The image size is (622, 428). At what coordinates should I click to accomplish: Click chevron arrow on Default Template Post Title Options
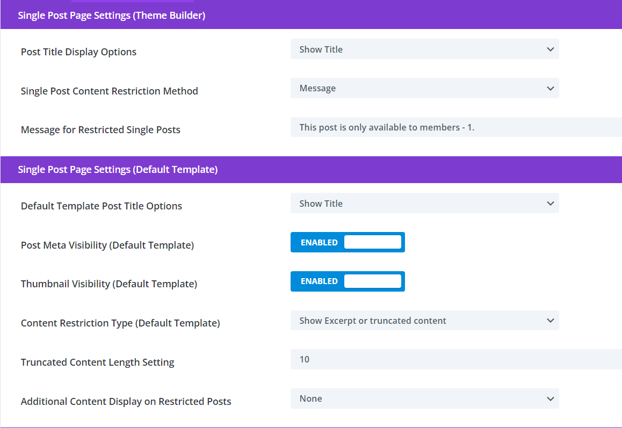550,204
